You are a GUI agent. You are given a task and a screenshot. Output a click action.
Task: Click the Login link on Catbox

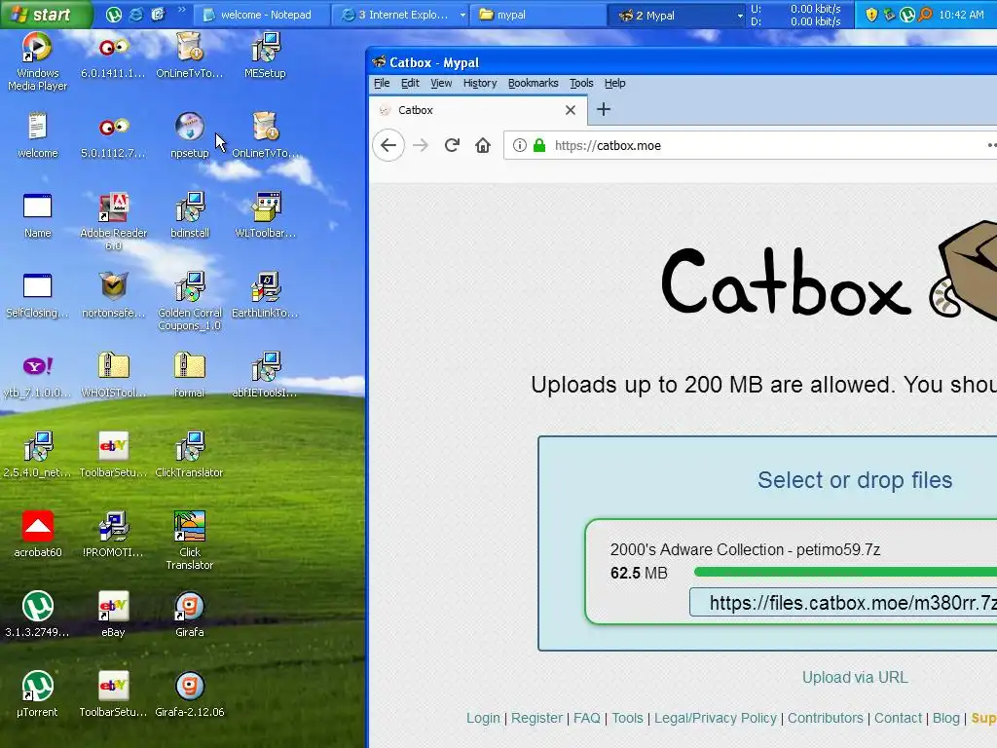(483, 718)
